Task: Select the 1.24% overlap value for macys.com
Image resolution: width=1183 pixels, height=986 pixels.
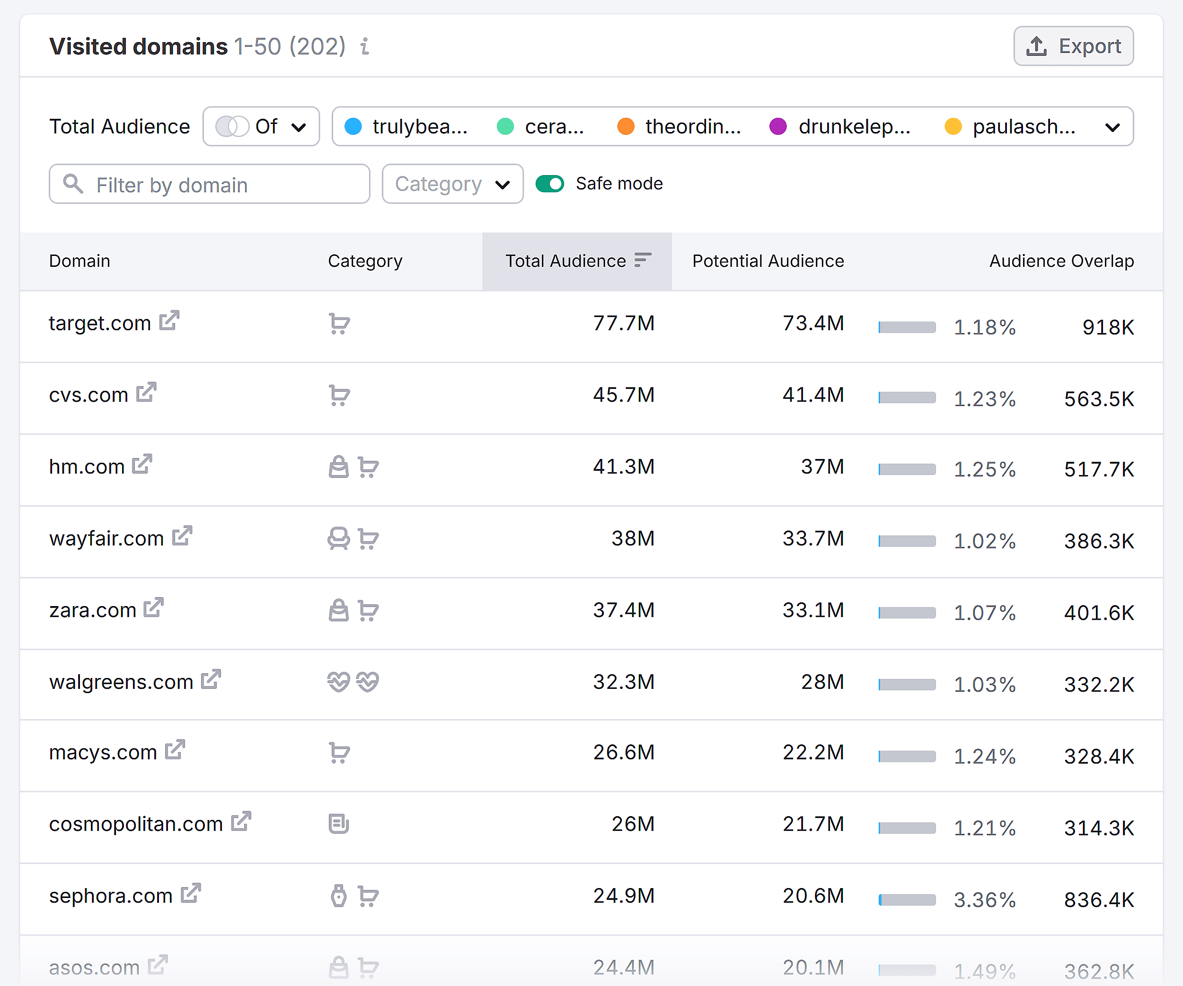Action: (985, 756)
